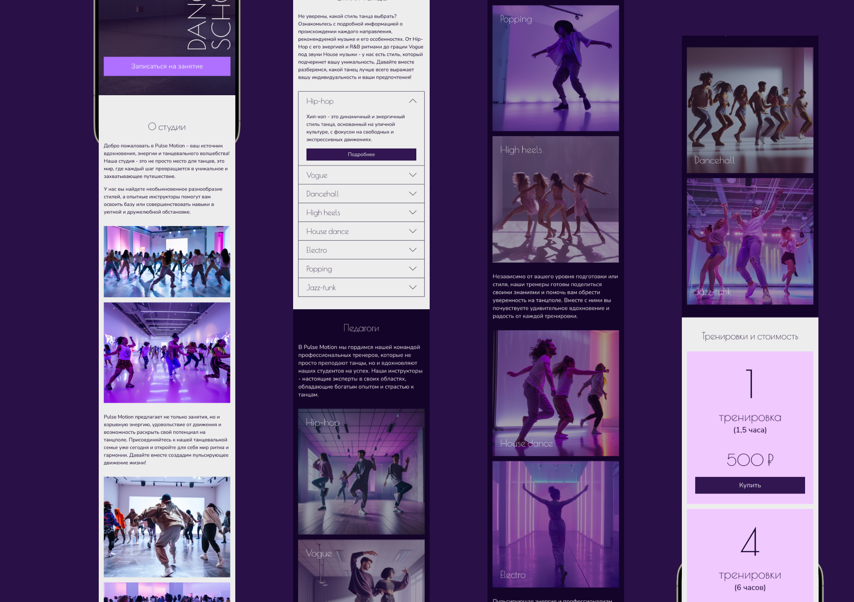Click Купить for the 500 ₽ training
Image resolution: width=854 pixels, height=602 pixels.
point(749,485)
